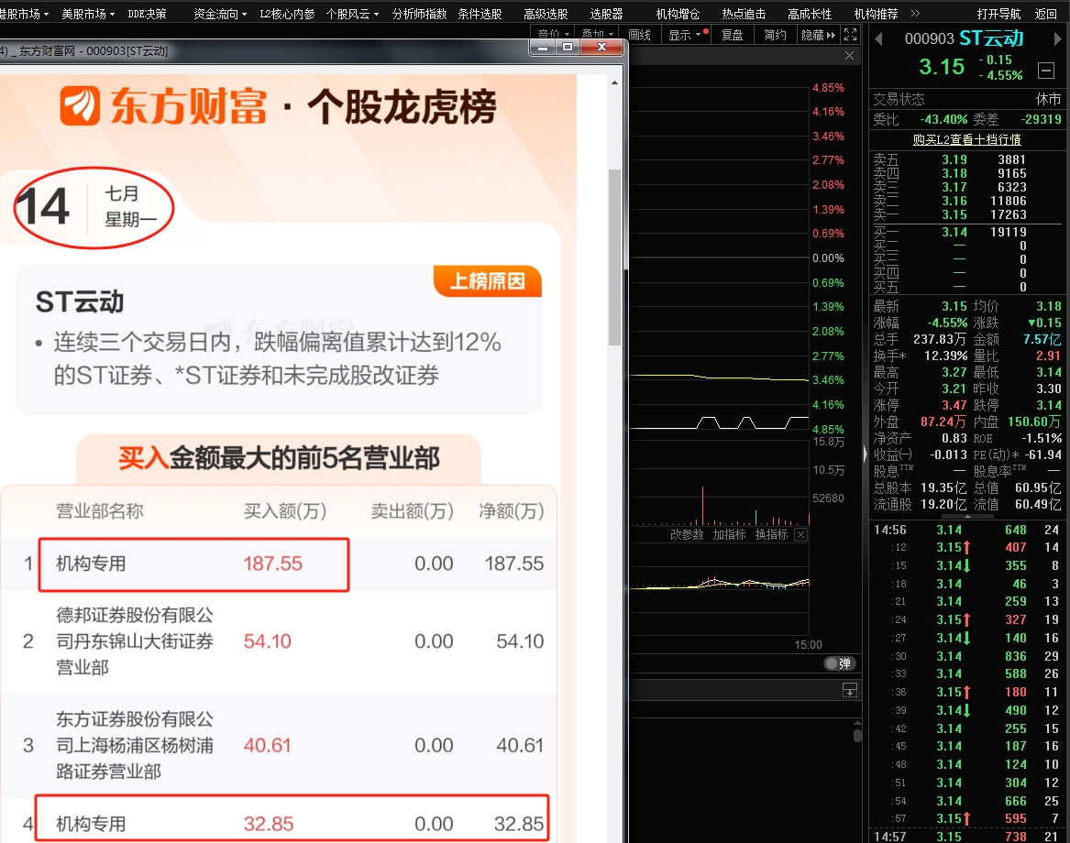The height and width of the screenshot is (843, 1070).
Task: Click 卖出额(万) column header
Action: [x=412, y=511]
